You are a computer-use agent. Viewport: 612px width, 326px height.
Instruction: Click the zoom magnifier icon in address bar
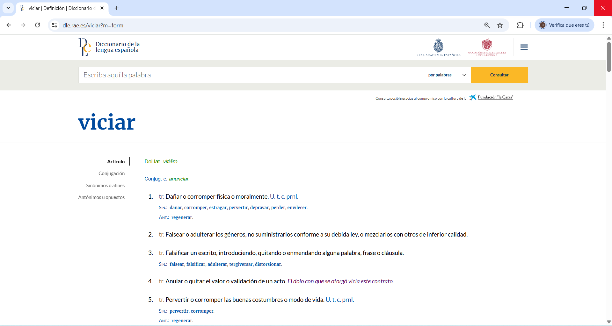pos(487,25)
